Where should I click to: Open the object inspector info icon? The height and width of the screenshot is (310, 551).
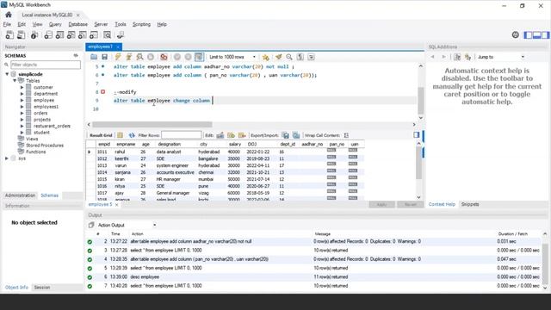[x=34, y=34]
